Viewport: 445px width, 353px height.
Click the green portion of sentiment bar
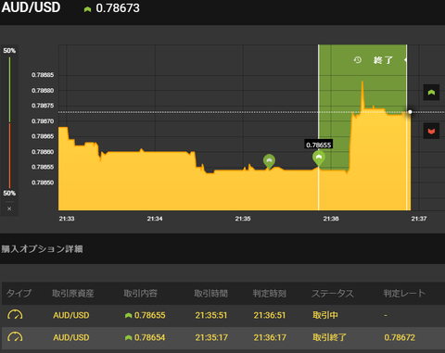pyautogui.click(x=9, y=90)
